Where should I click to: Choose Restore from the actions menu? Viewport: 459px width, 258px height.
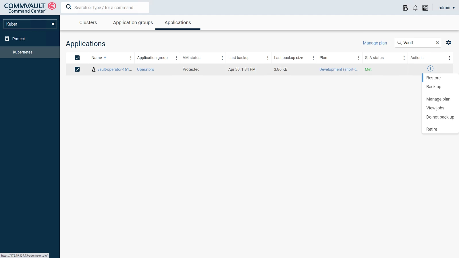440,78
